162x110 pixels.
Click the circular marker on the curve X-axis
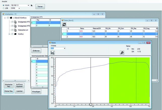pyautogui.click(x=91, y=104)
